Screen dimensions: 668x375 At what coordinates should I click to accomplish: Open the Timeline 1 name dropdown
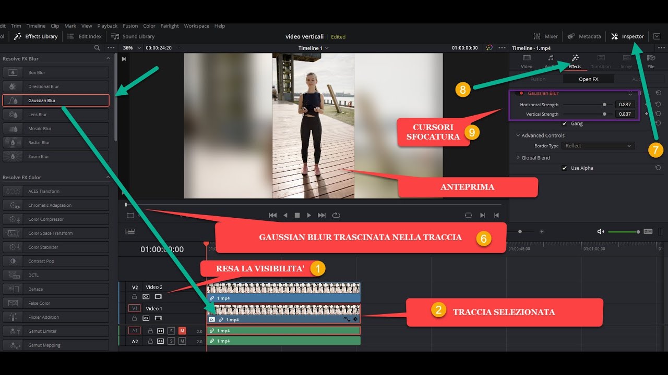tap(313, 48)
